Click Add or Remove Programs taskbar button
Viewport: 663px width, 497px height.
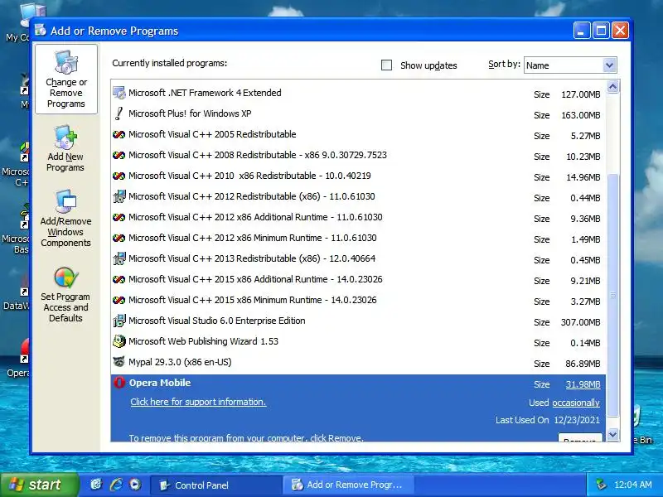point(348,485)
